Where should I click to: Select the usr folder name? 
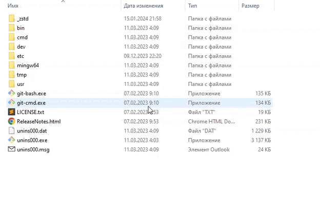click(x=21, y=84)
